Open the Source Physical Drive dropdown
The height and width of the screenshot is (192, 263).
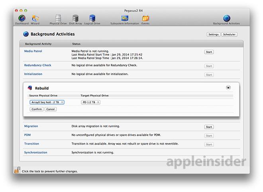[47, 102]
